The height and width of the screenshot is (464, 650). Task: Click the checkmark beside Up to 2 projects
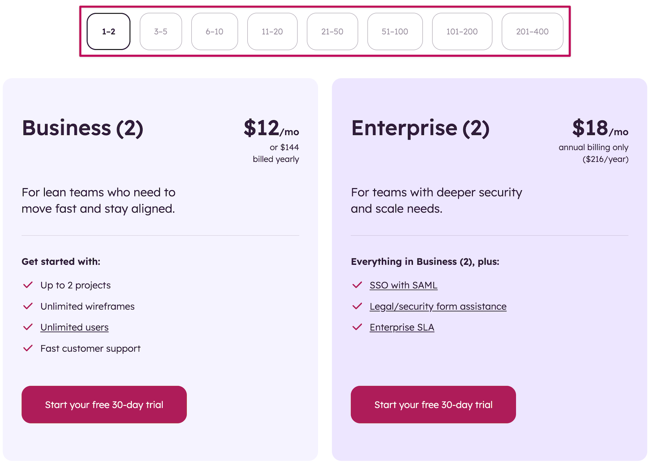point(28,285)
